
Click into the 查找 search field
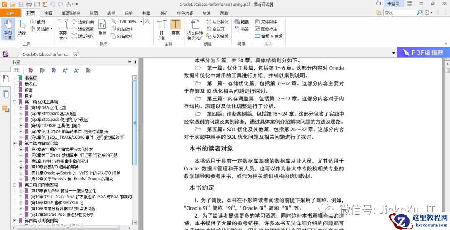400,12
